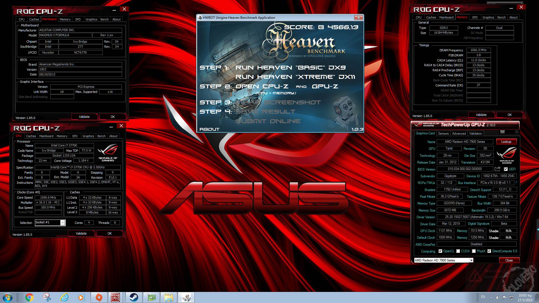Click Close button in GPU-Z

tap(509, 260)
